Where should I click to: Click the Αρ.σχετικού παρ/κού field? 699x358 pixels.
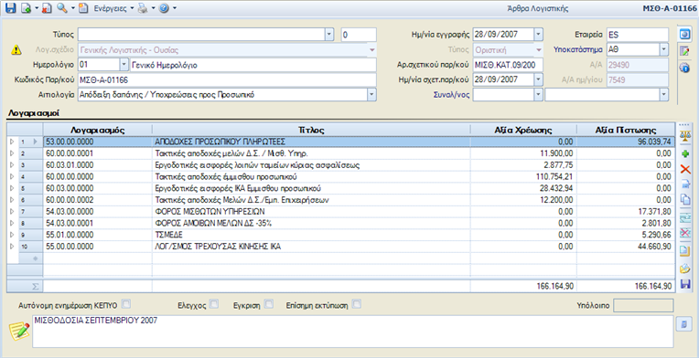coord(508,65)
